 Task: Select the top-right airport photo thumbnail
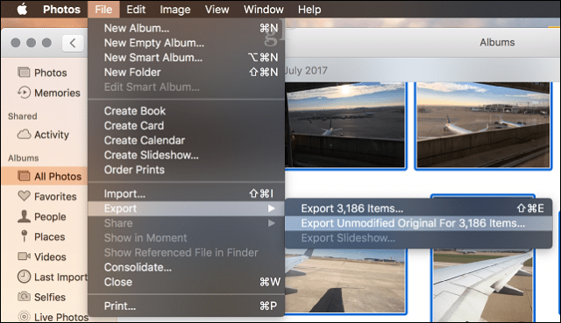tap(483, 125)
